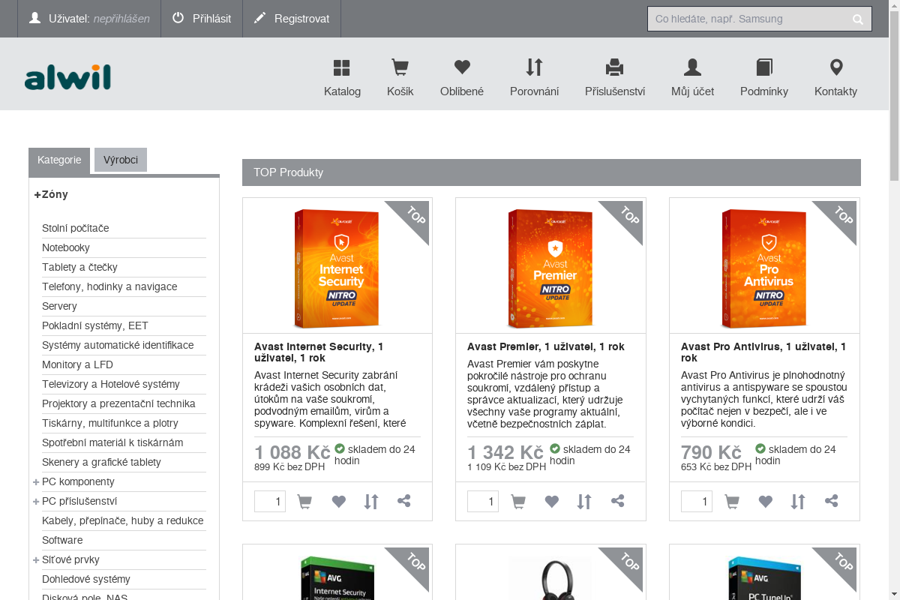This screenshot has height=600, width=900.
Task: Click the Registrovat link
Action: [x=292, y=19]
